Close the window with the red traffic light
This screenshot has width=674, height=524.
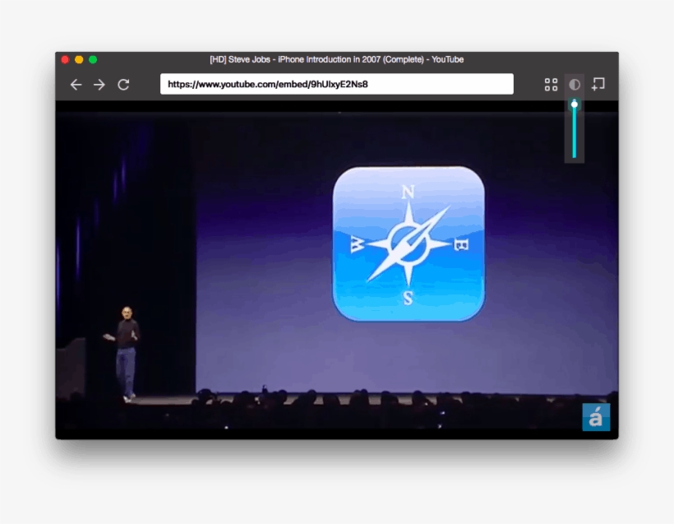coord(64,59)
